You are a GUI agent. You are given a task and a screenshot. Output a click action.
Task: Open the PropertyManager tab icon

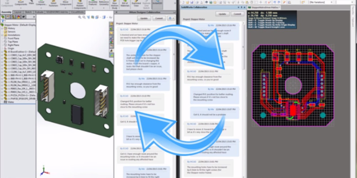[8, 17]
